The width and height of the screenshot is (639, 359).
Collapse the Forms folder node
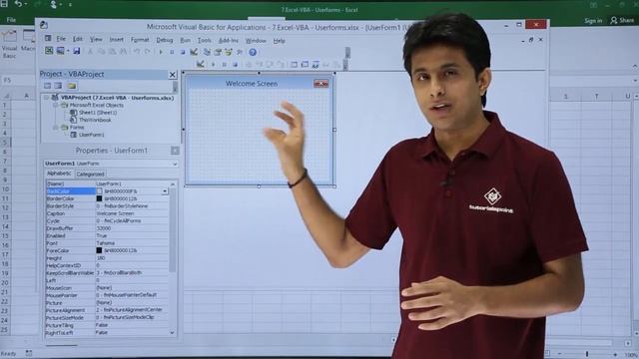click(56, 128)
